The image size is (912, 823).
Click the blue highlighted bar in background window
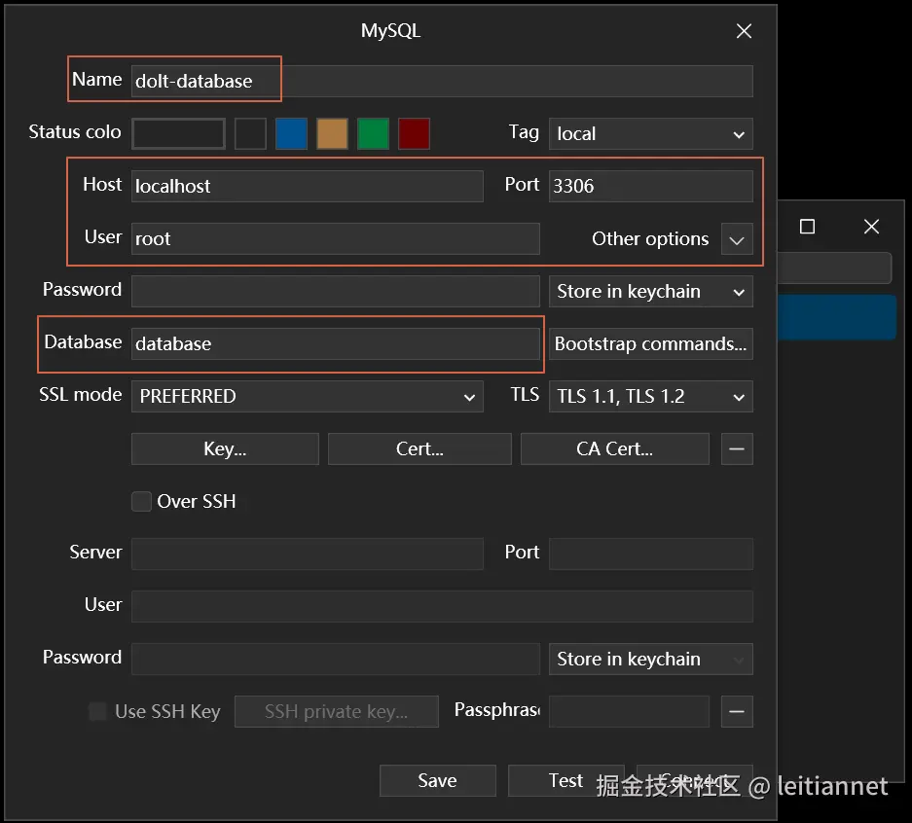point(836,317)
